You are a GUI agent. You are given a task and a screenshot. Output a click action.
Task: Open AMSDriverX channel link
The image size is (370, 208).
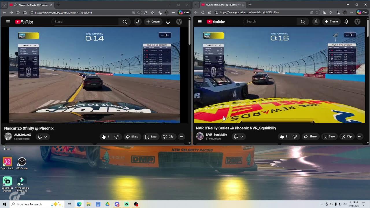(x=23, y=135)
